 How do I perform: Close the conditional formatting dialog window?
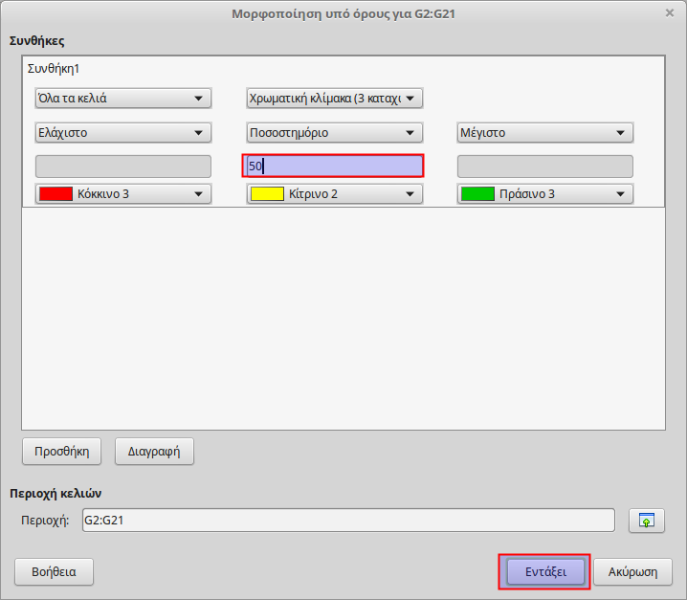click(x=670, y=12)
